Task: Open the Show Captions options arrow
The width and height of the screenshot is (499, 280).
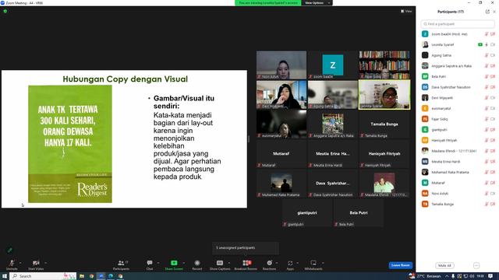Action: [229, 263]
